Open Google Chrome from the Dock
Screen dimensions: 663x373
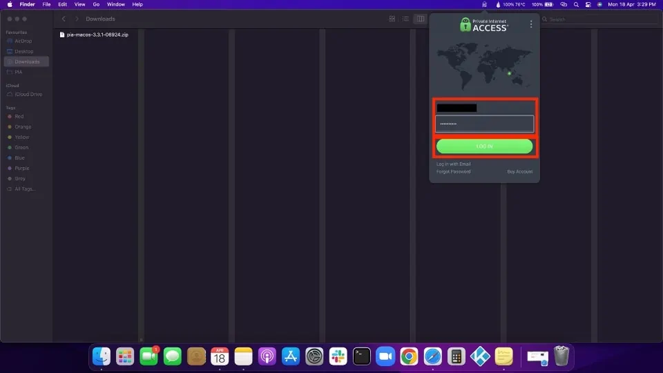coord(410,356)
